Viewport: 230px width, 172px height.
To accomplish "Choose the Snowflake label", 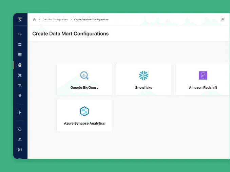I will coord(144,88).
